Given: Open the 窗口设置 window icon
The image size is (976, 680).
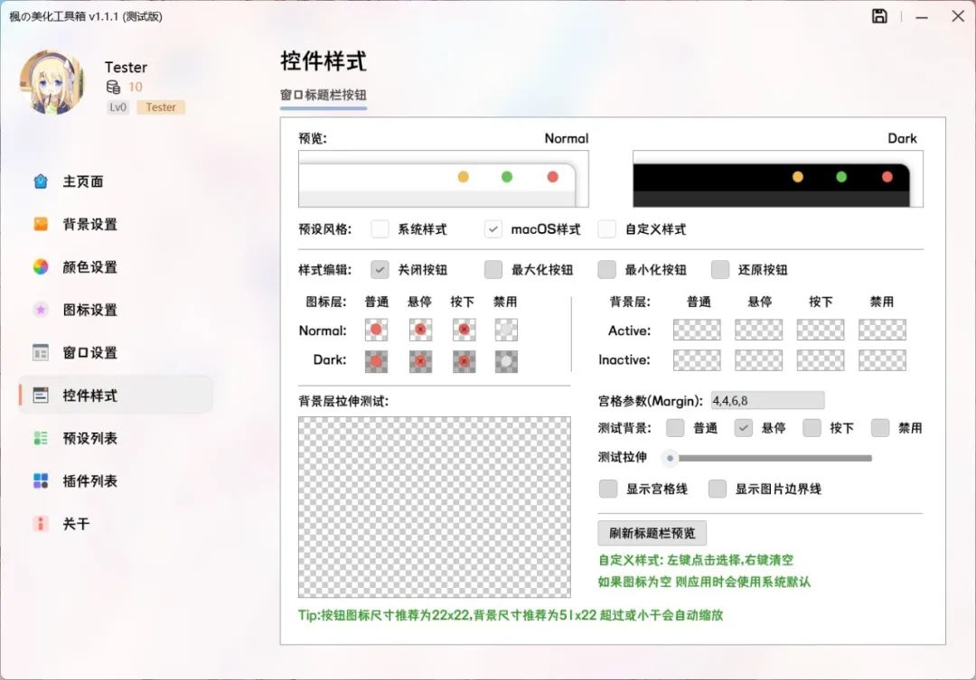Looking at the screenshot, I should point(41,352).
